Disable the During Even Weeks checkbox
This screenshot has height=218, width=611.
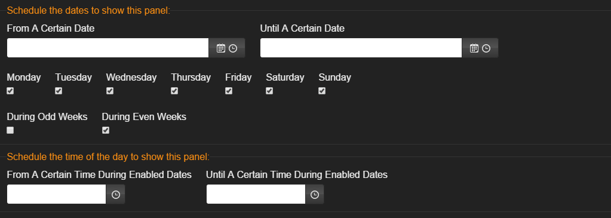click(x=106, y=130)
